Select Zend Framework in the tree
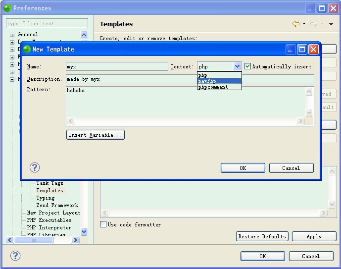 point(57,205)
